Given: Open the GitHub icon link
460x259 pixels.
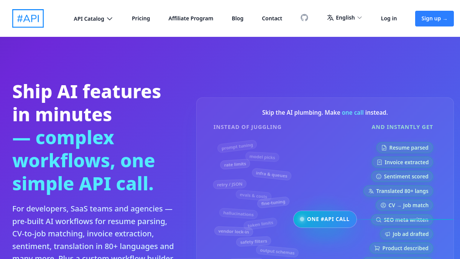Looking at the screenshot, I should tap(304, 18).
